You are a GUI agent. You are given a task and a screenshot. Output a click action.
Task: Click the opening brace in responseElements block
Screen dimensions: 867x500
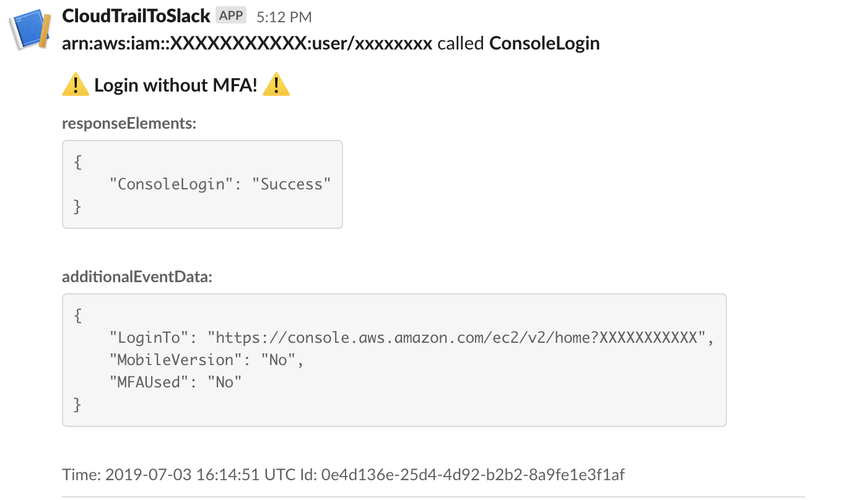[x=77, y=162]
